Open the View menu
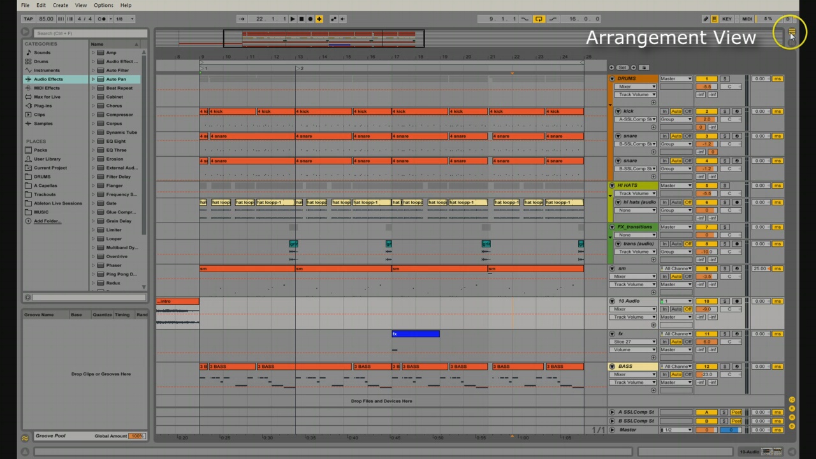The height and width of the screenshot is (459, 816). coord(81,5)
